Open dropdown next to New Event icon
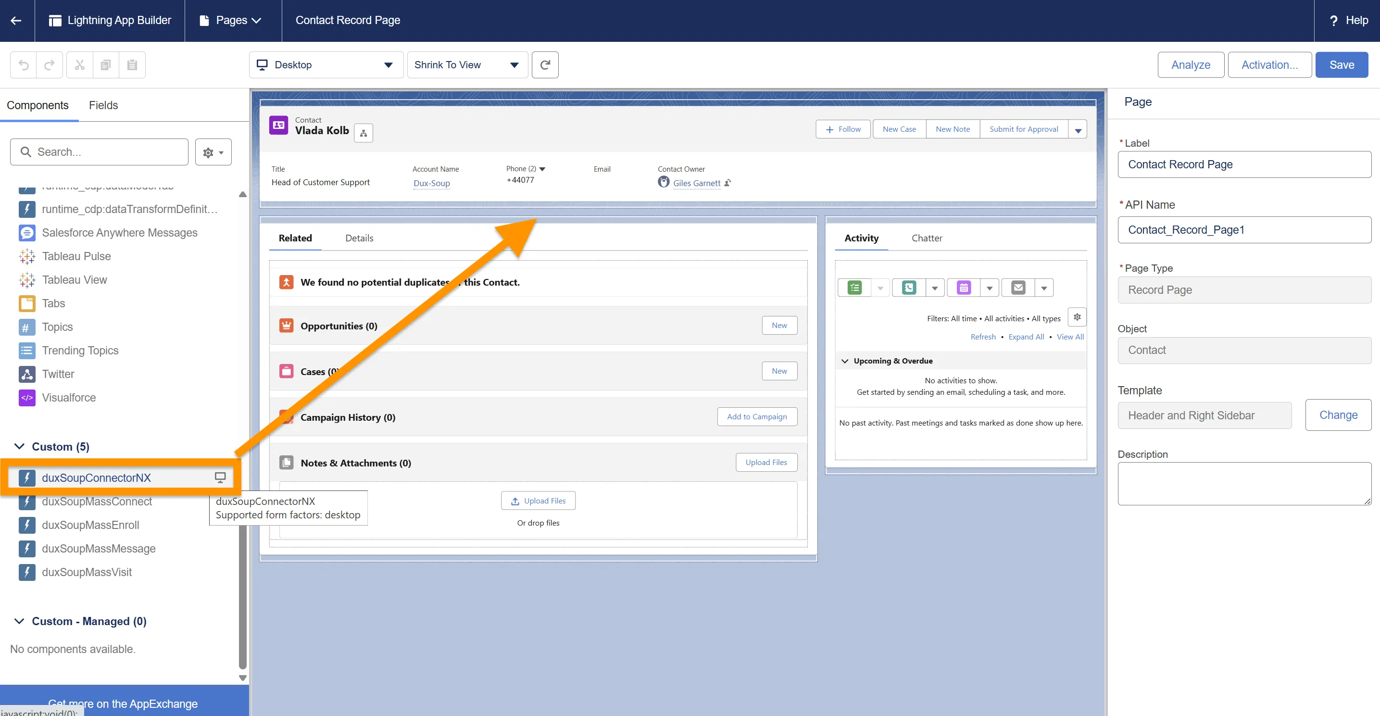This screenshot has width=1380, height=716. click(989, 288)
